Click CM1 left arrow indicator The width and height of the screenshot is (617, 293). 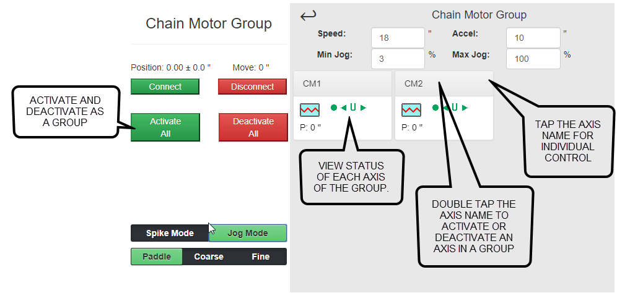(343, 108)
